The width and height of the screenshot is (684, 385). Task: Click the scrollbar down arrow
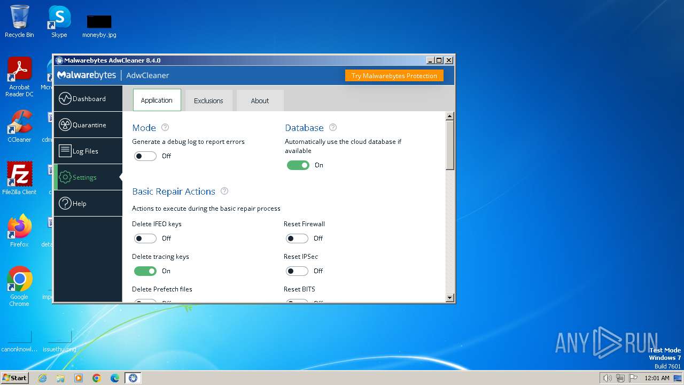(x=449, y=298)
